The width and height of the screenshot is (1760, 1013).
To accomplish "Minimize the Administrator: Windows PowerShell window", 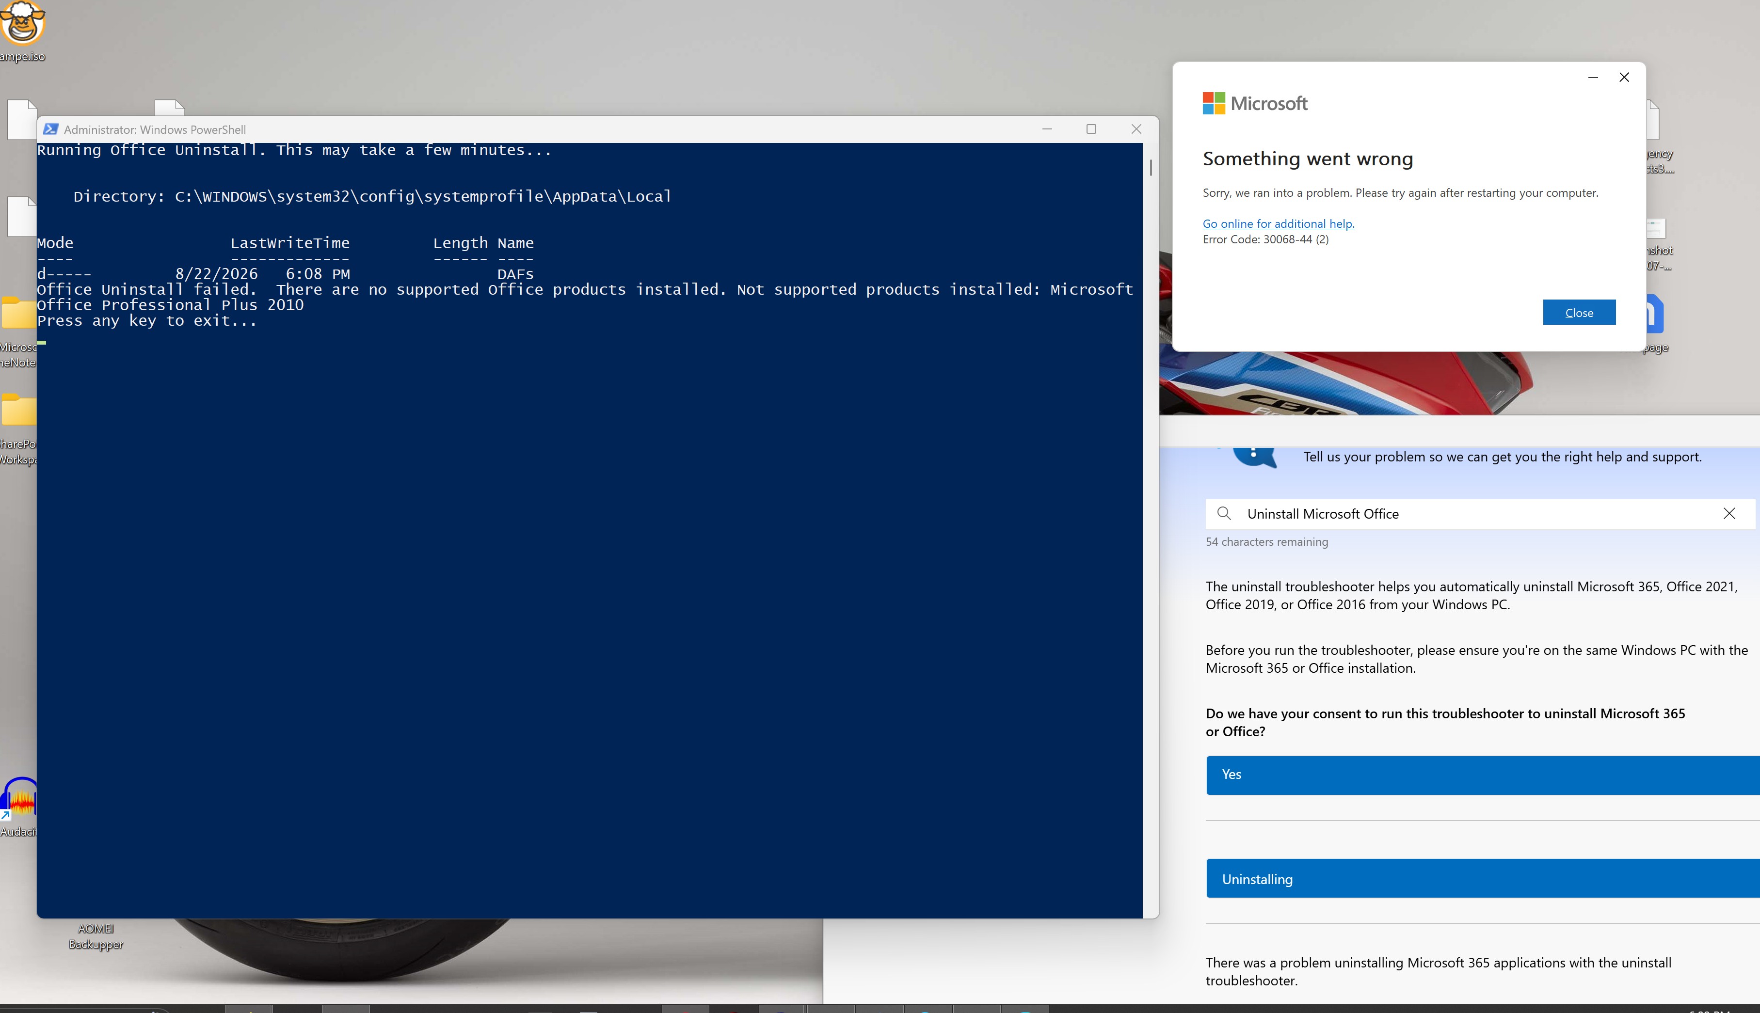I will pos(1047,129).
